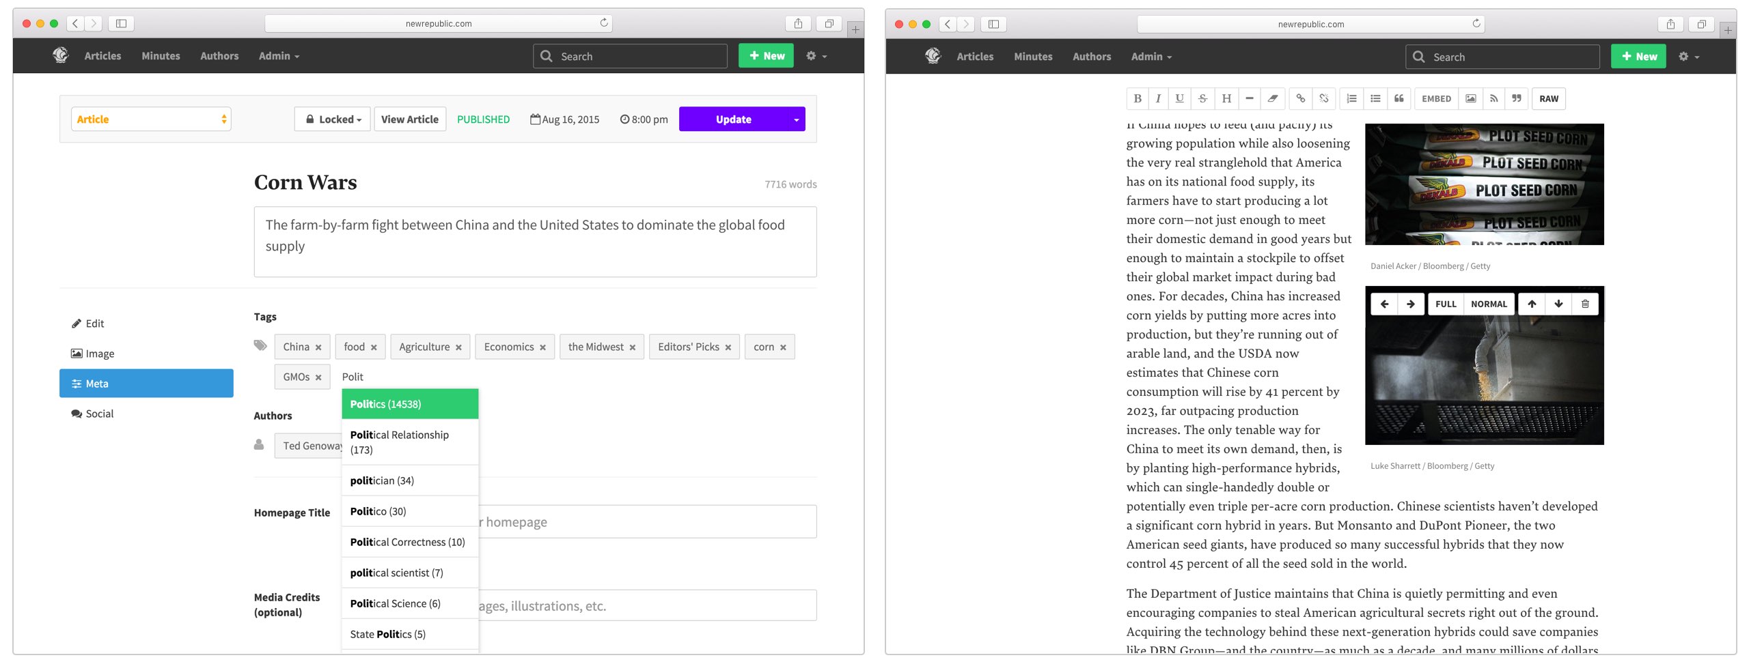Toggle italic formatting in the editor toolbar
The width and height of the screenshot is (1749, 662).
pyautogui.click(x=1158, y=98)
